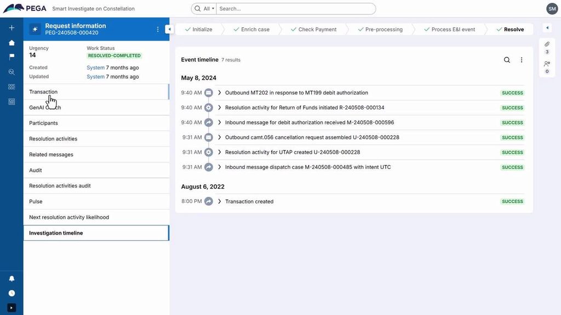Select the Participants tab

[x=43, y=123]
